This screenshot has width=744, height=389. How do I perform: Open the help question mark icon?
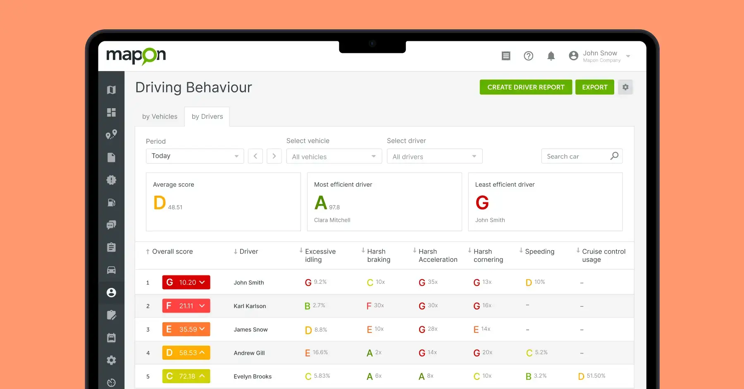[528, 56]
